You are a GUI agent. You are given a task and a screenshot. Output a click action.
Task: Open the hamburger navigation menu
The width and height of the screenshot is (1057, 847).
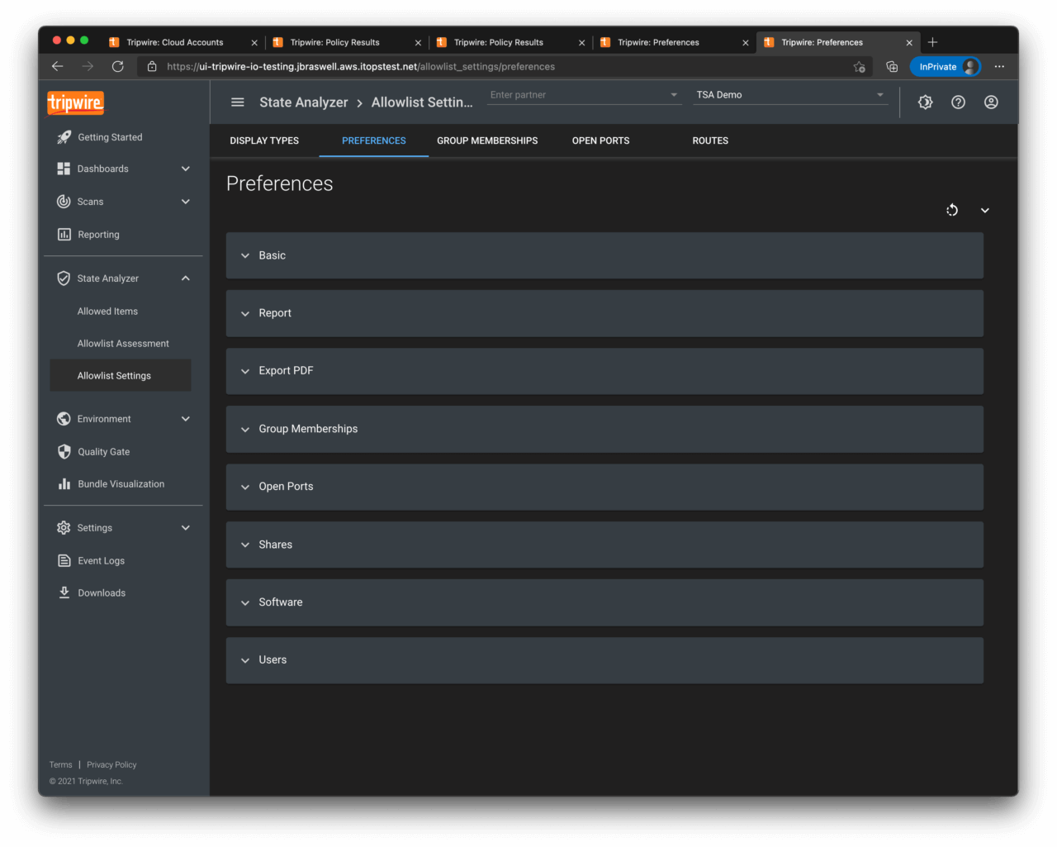click(x=238, y=102)
